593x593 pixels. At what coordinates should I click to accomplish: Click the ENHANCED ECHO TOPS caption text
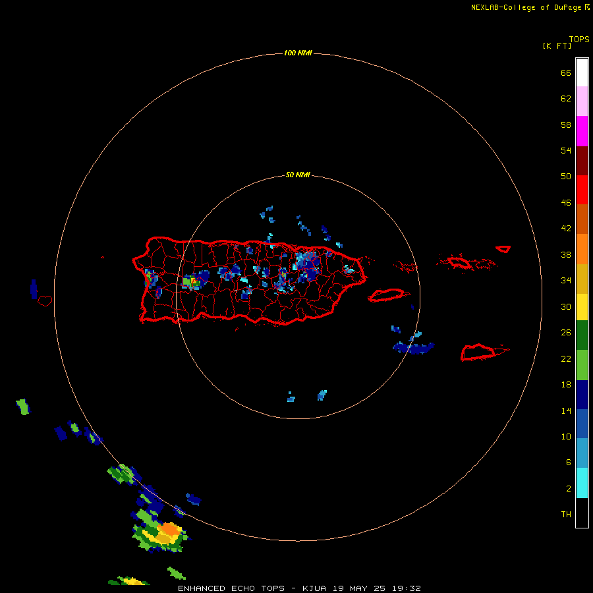point(231,588)
